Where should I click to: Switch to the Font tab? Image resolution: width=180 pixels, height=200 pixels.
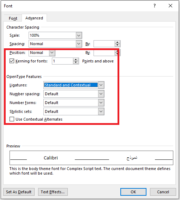(13, 18)
